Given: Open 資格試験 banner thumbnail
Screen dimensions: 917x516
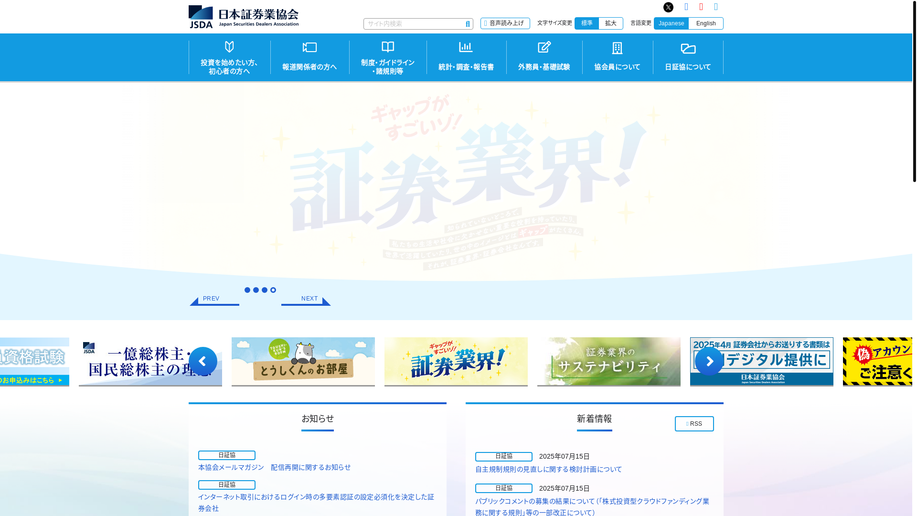Looking at the screenshot, I should [x=34, y=362].
